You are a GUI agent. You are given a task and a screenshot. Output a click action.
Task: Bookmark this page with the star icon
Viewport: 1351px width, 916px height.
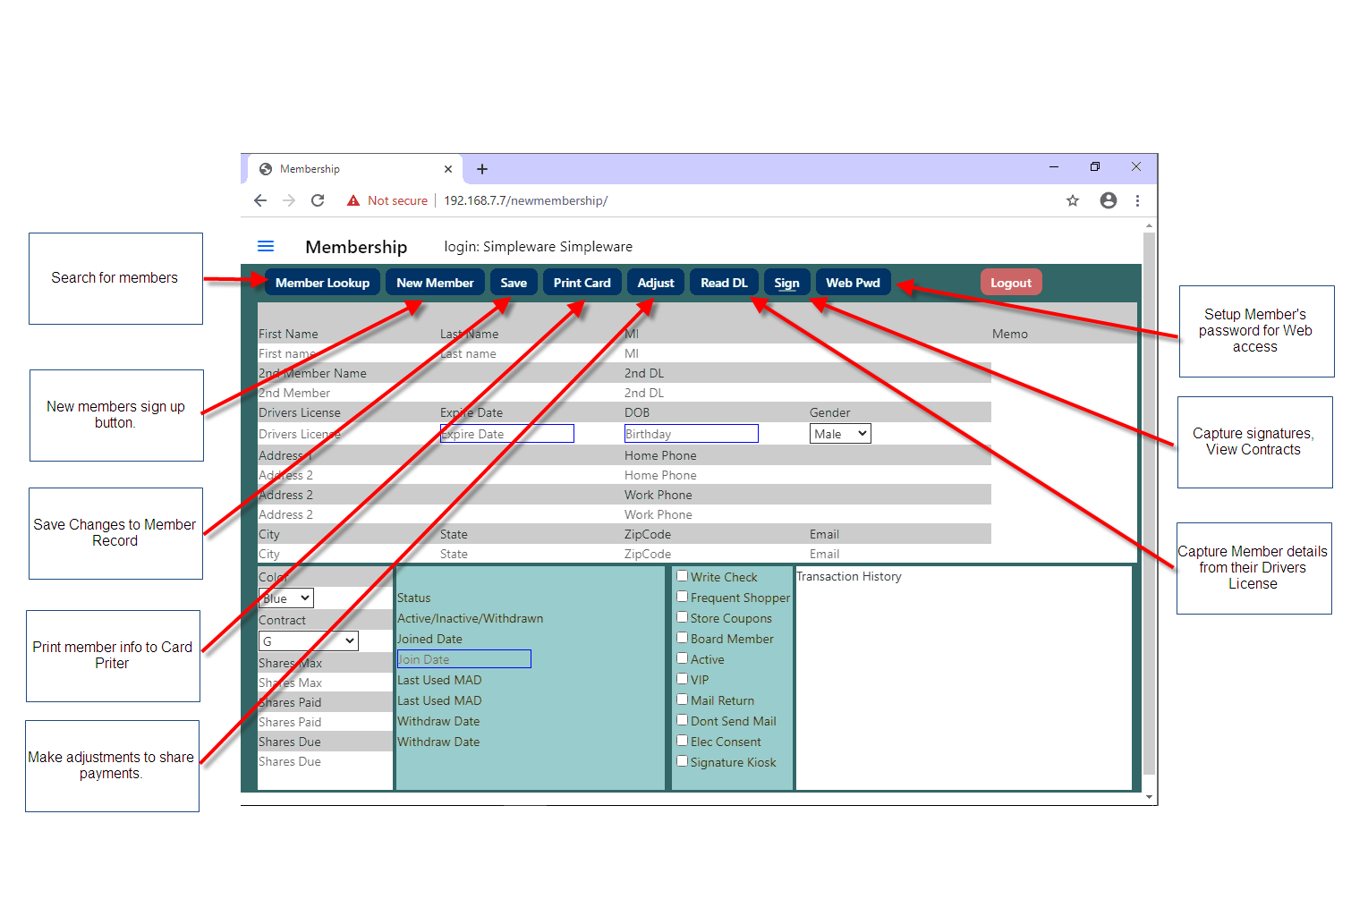[1073, 200]
